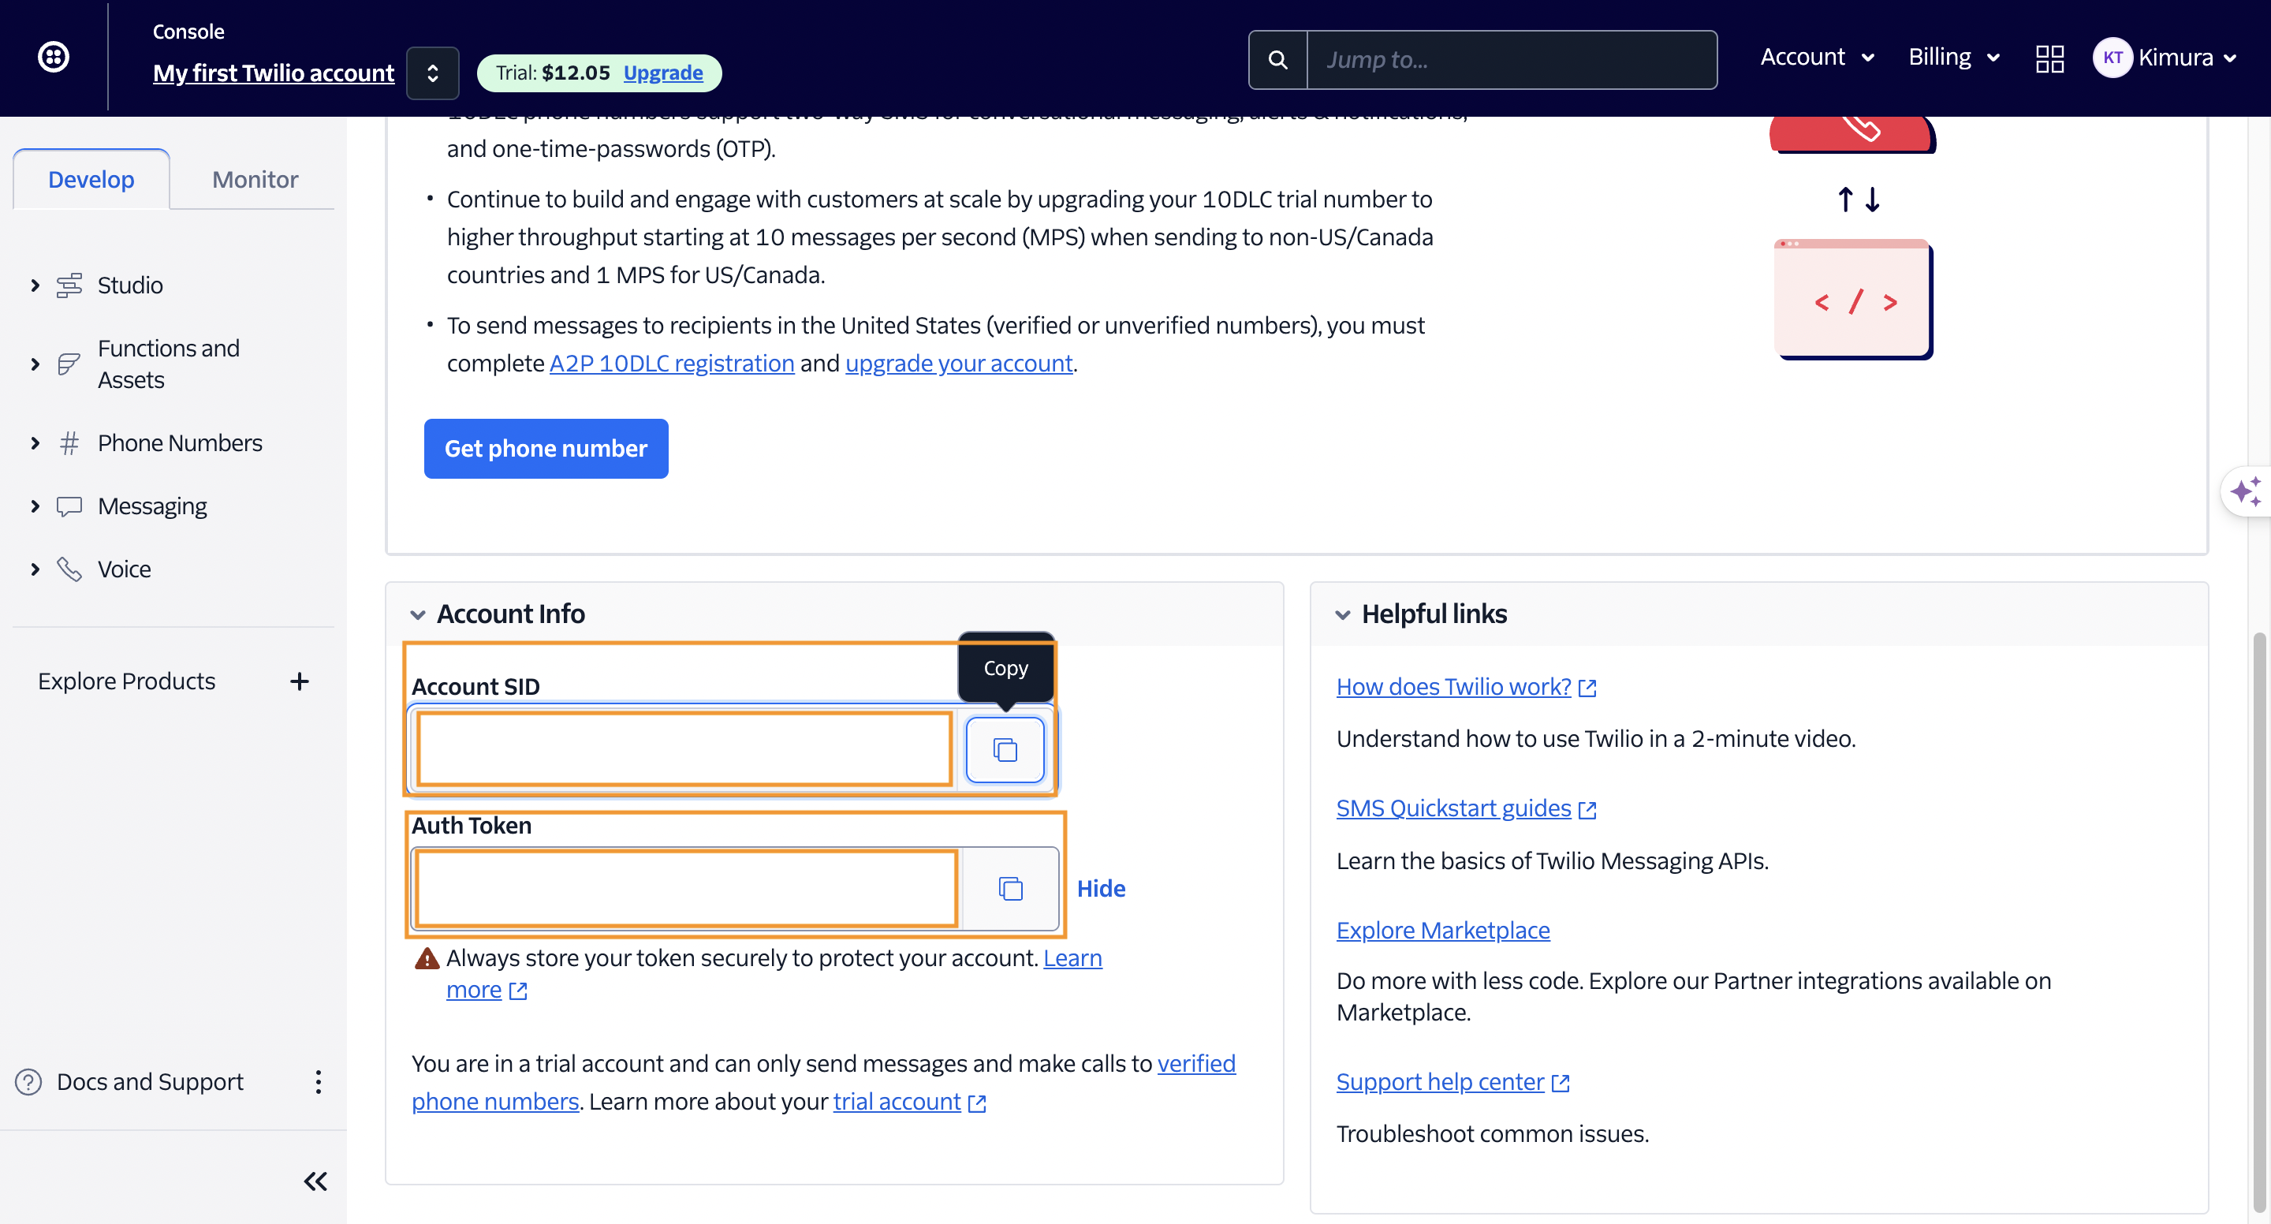Open Docs and Support
The height and width of the screenshot is (1224, 2271).
click(x=150, y=1081)
